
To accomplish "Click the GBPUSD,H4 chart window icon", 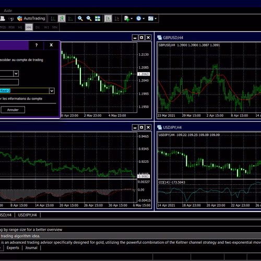I will tap(160, 38).
